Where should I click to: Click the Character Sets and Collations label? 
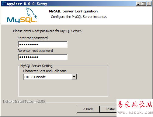click(45, 71)
